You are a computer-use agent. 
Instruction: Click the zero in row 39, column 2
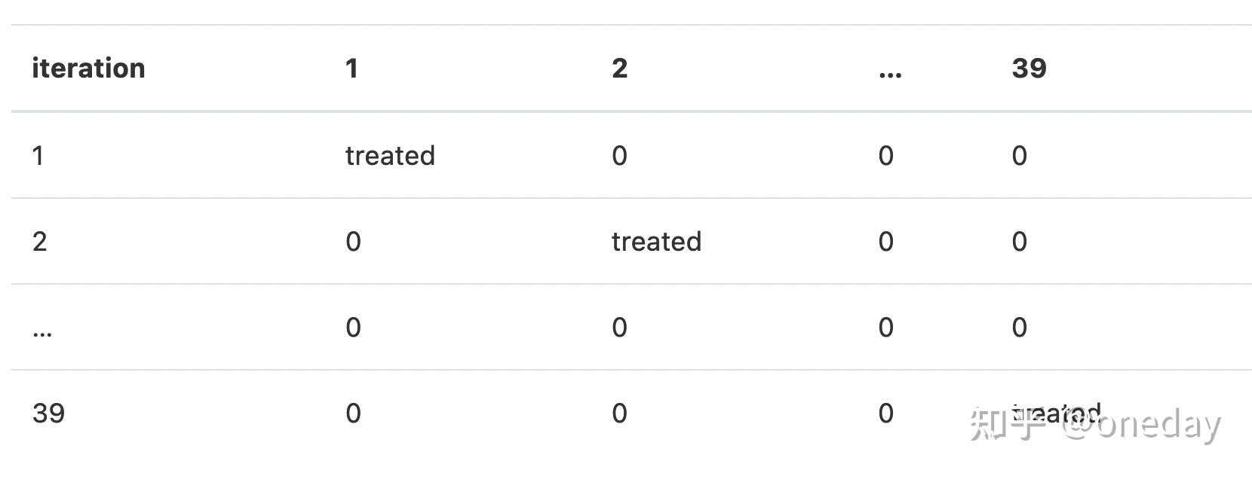tap(619, 413)
